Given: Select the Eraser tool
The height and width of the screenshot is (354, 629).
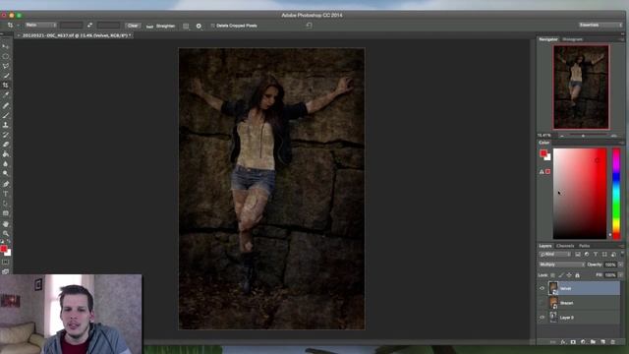Looking at the screenshot, I should coord(6,145).
